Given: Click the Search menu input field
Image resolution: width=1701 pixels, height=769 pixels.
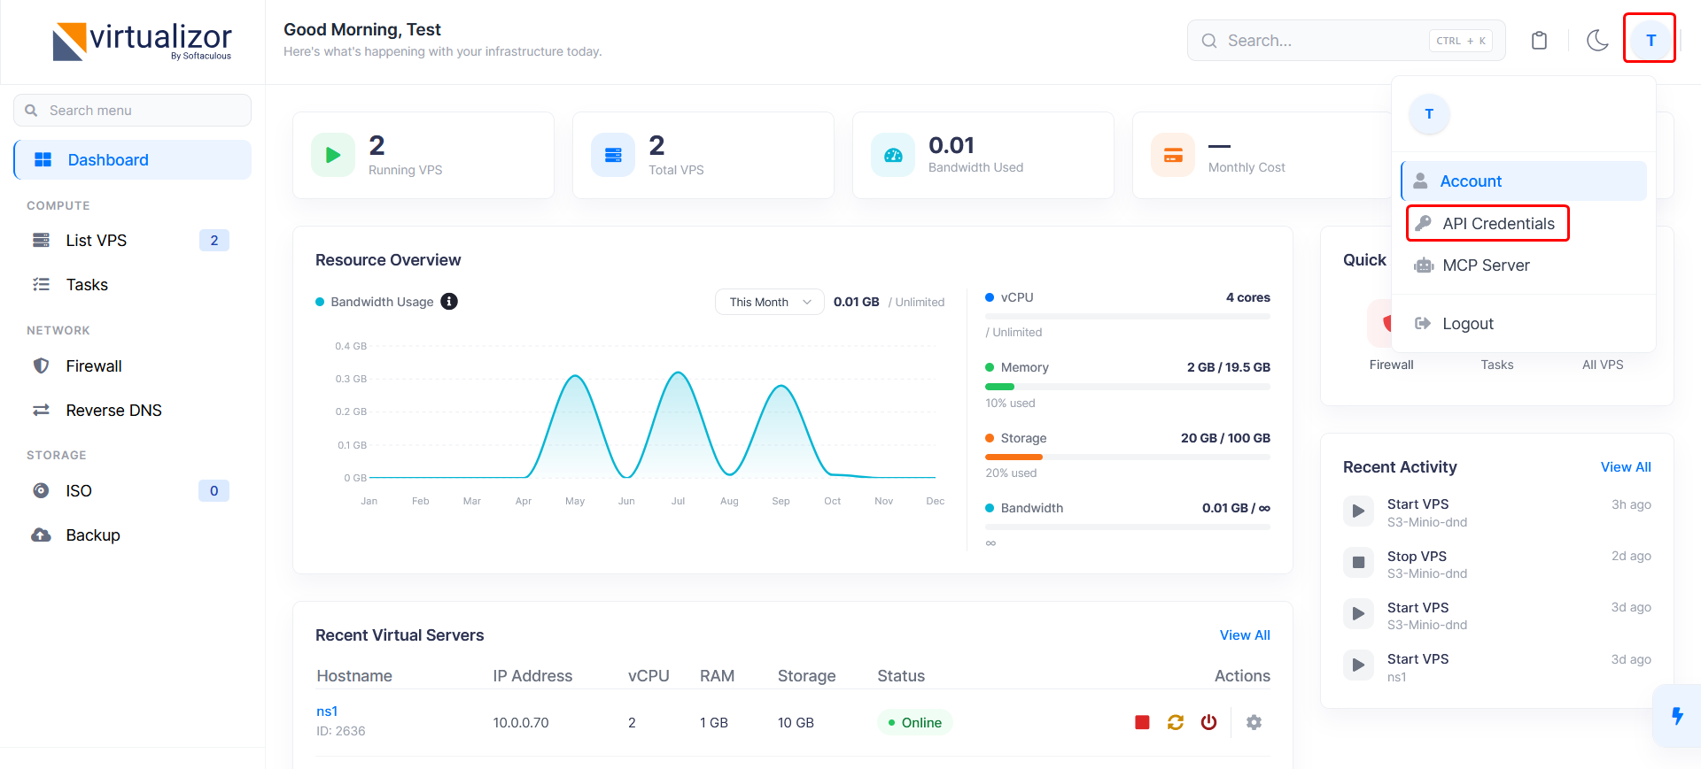Looking at the screenshot, I should coord(133,111).
